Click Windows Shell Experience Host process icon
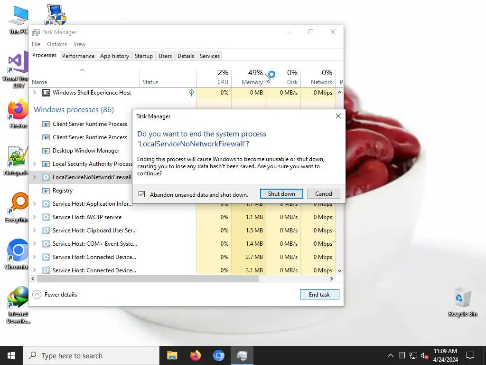 (46, 93)
